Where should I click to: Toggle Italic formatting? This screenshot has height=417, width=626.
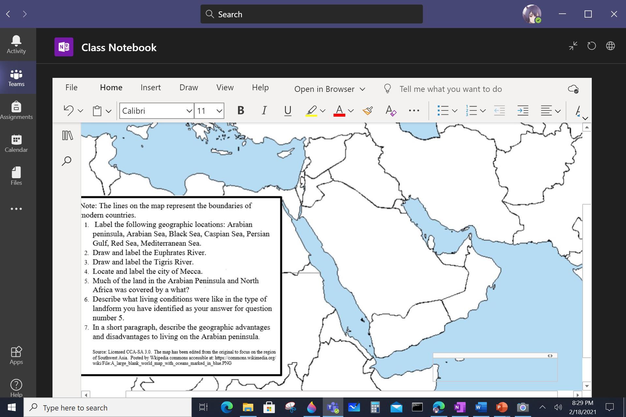(x=264, y=111)
